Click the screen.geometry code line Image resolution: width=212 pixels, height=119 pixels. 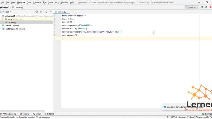[x=77, y=25]
